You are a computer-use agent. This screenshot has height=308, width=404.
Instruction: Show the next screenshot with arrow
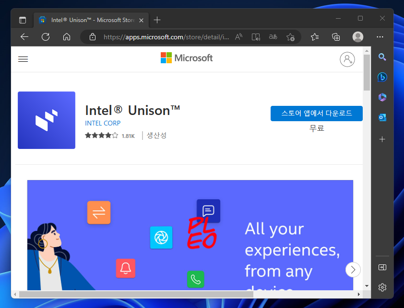pos(353,270)
